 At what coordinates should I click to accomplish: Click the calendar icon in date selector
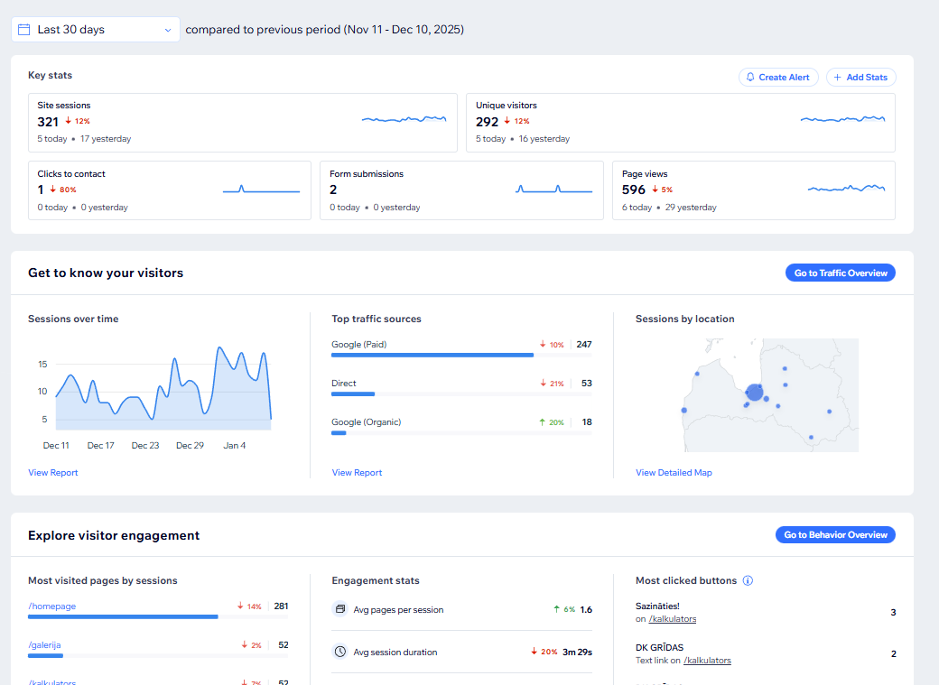pos(24,30)
